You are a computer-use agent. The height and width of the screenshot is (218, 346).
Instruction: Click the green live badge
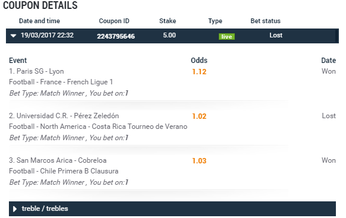227,36
